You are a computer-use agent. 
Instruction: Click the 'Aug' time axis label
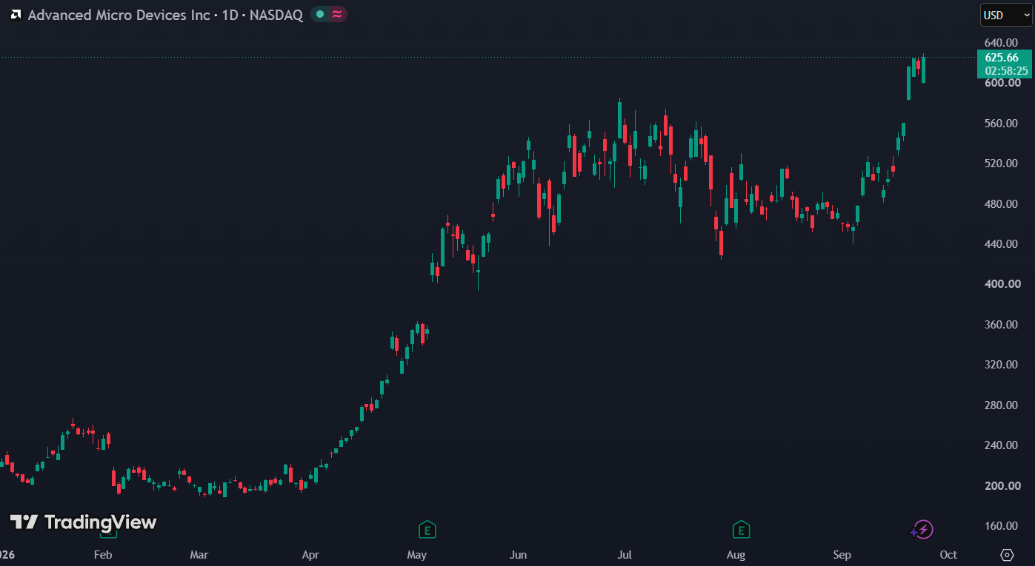[736, 555]
